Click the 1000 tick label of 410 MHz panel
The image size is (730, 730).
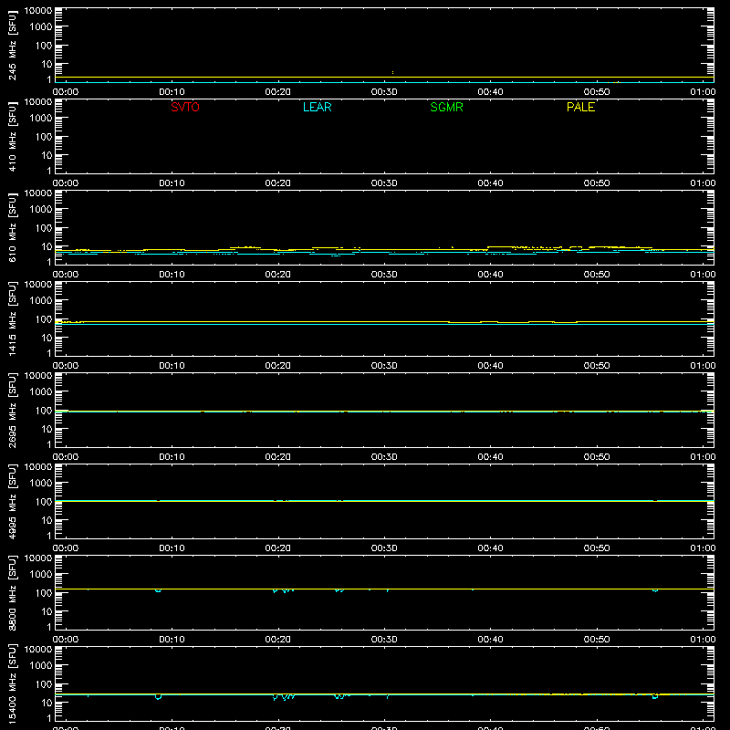[x=41, y=118]
